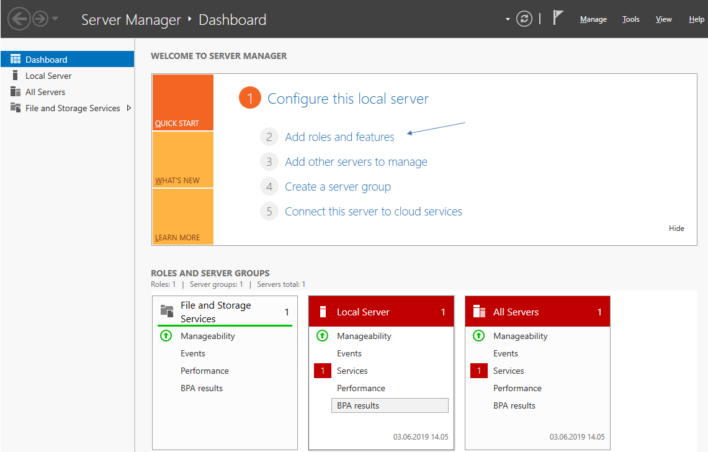708x452 pixels.
Task: Click the red Services alert badge in Local Server
Action: [x=323, y=371]
